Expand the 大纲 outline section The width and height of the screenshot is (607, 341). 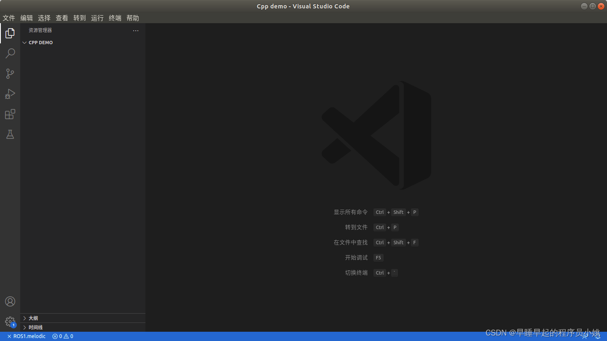(x=83, y=318)
